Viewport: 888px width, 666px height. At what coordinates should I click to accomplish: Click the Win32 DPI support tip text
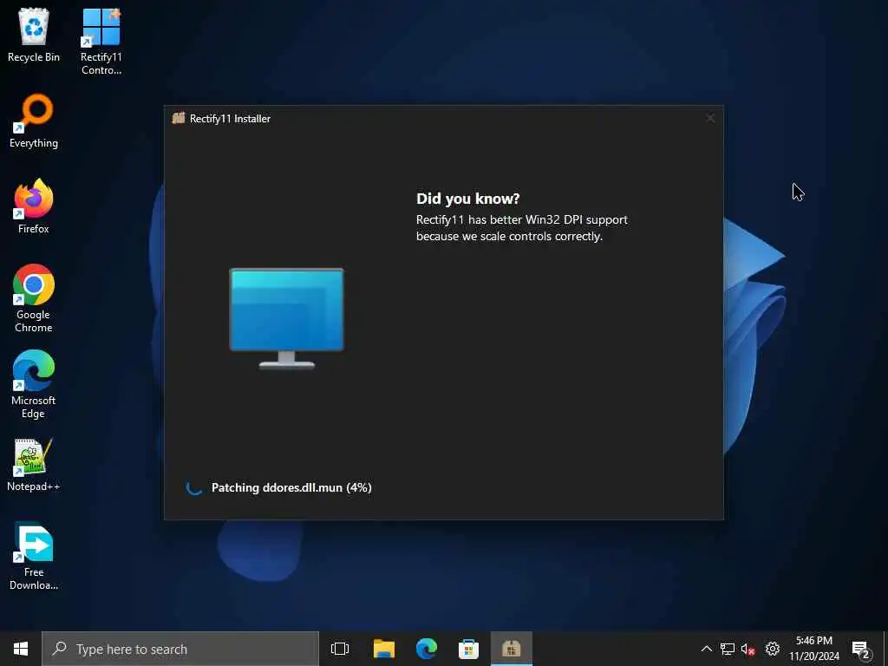point(521,228)
